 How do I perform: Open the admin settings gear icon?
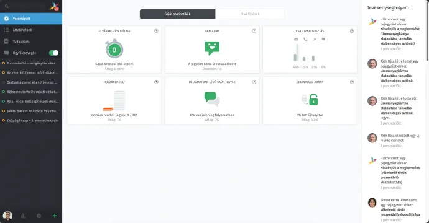click(39, 216)
